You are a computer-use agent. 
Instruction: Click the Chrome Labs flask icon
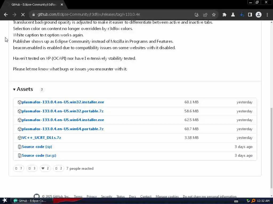click(233, 15)
